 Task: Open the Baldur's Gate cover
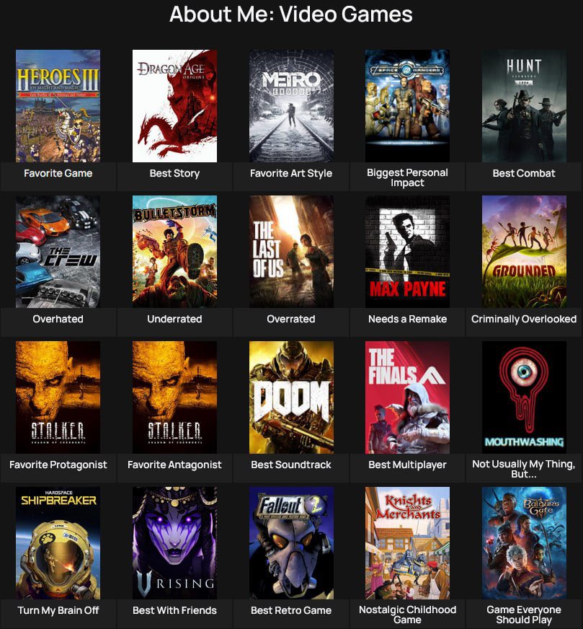pyautogui.click(x=524, y=543)
